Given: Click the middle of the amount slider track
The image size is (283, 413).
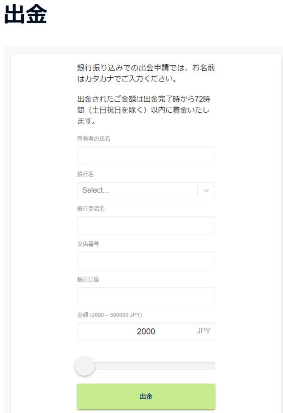Looking at the screenshot, I should coord(146,366).
